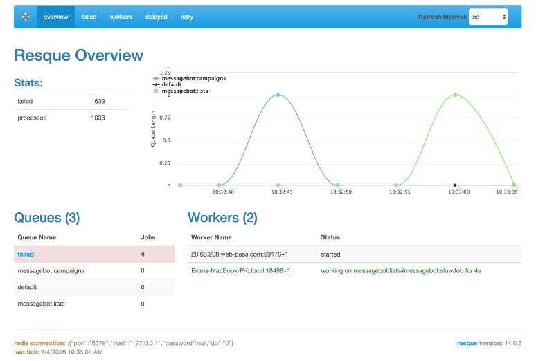Select the default queue row
554x361 pixels.
point(94,287)
